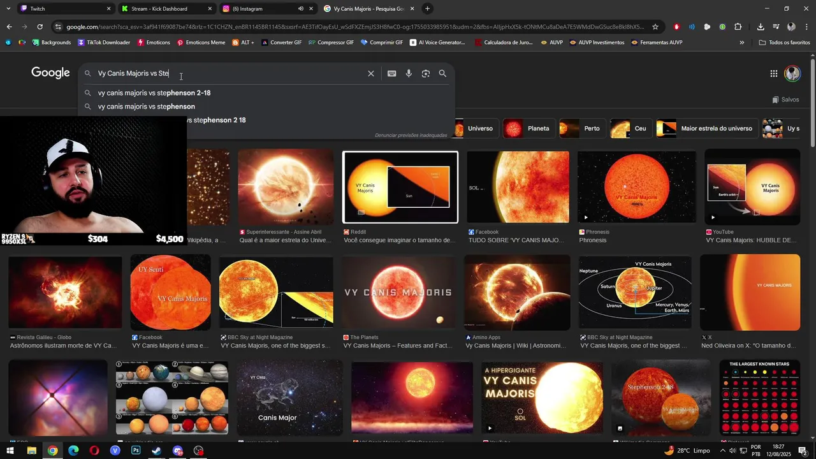Filter images by the Planeta chip
This screenshot has width=816, height=459.
coord(528,128)
